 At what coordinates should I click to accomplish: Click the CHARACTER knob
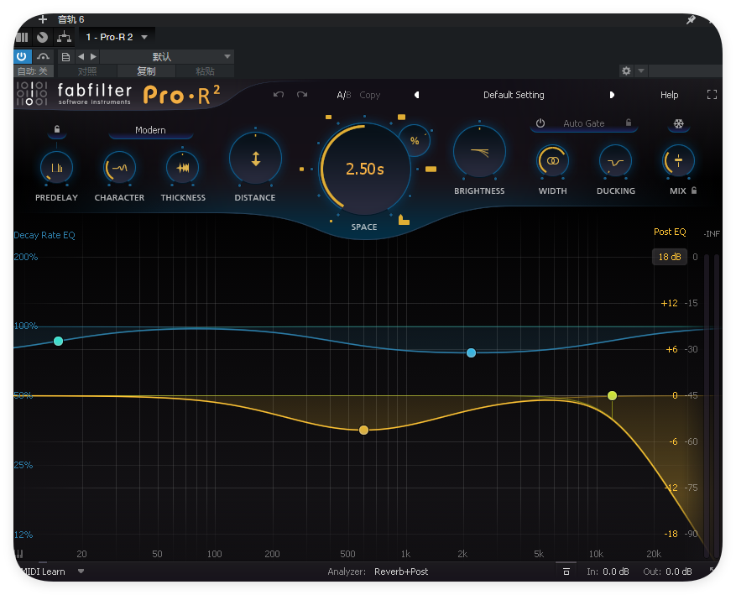click(119, 168)
